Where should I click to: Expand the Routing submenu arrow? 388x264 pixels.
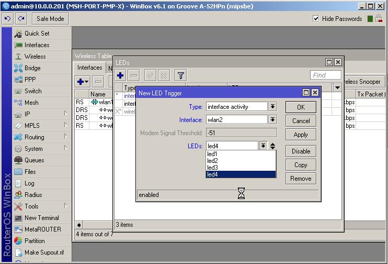(x=65, y=136)
